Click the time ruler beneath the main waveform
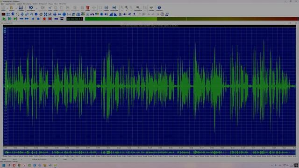 pyautogui.click(x=149, y=147)
